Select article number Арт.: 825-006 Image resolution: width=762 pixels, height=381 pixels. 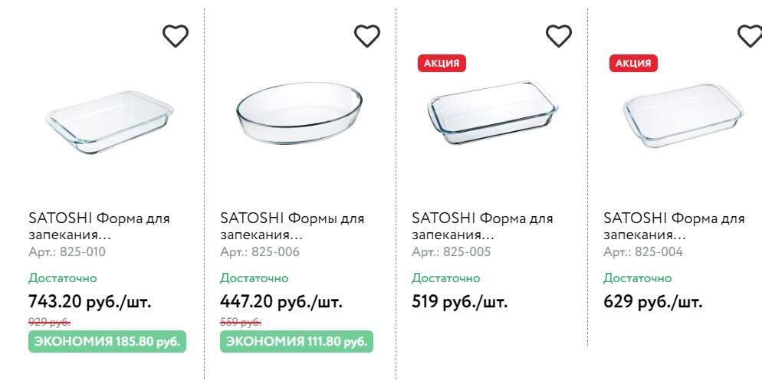[x=260, y=251]
